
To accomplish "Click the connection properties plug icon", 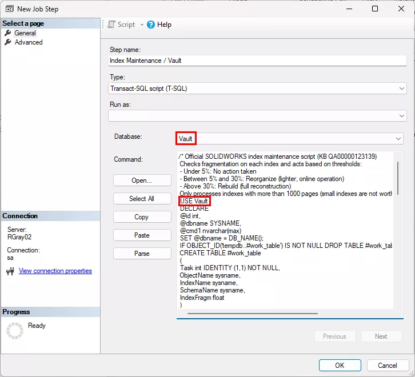I will [x=10, y=271].
